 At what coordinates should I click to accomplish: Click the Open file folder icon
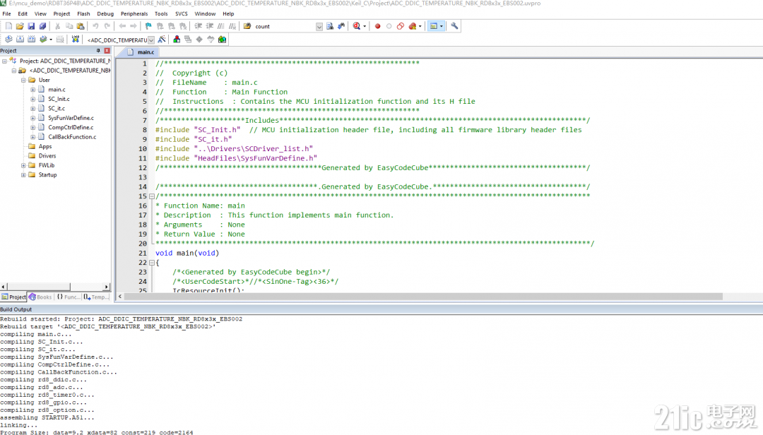pyautogui.click(x=20, y=26)
